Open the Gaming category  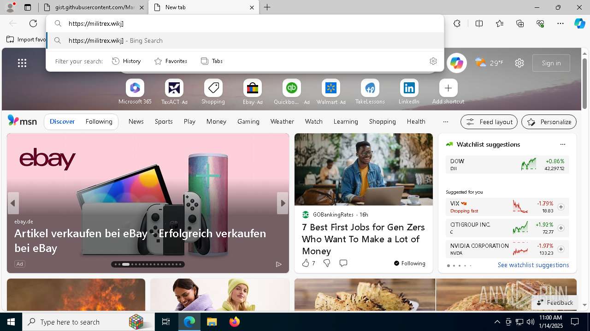pos(248,122)
